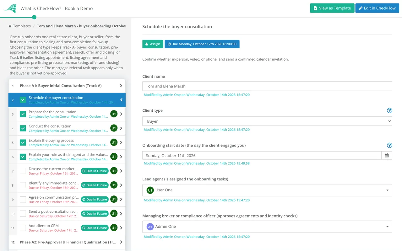Open Managing broker or compliance officer dropdown
This screenshot has height=251, width=402.
click(x=267, y=227)
